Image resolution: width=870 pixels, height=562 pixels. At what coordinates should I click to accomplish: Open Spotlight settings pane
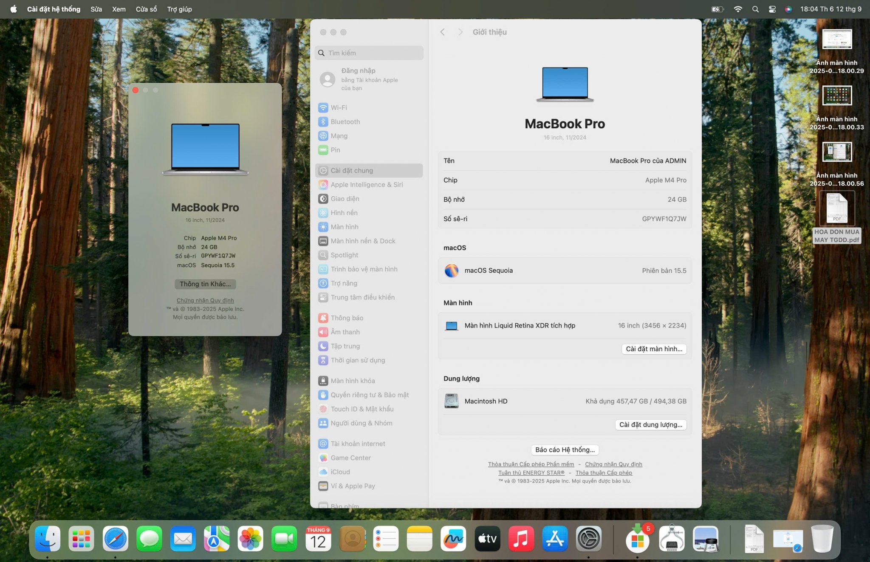click(x=344, y=255)
